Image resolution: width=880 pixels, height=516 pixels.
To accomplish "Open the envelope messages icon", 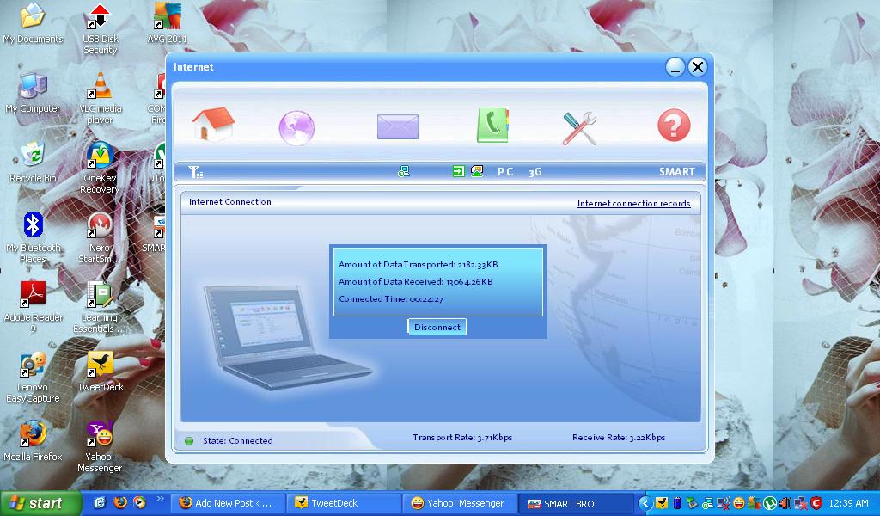I will coord(397,127).
